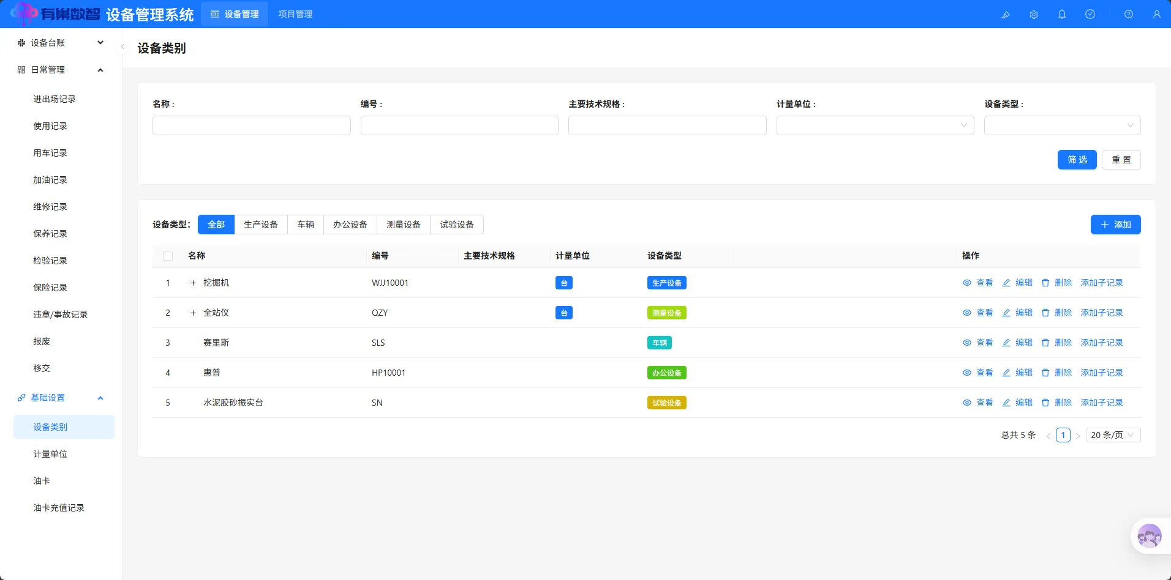Screen dimensions: 1171x580
Task: Click the 筛选 filter button
Action: pyautogui.click(x=1077, y=160)
